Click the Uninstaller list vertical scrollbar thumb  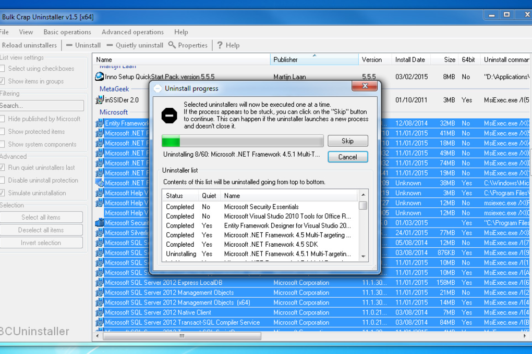point(363,206)
